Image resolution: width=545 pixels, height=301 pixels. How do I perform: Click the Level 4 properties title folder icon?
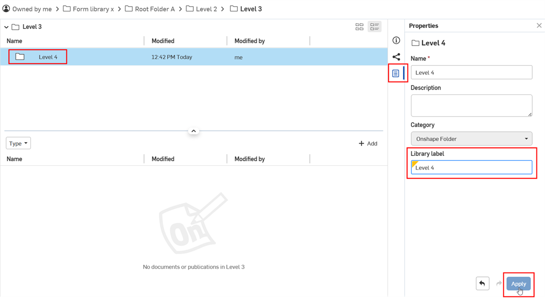point(415,43)
